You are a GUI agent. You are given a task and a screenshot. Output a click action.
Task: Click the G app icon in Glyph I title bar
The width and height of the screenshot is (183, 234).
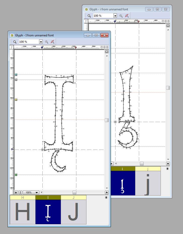tap(12, 35)
